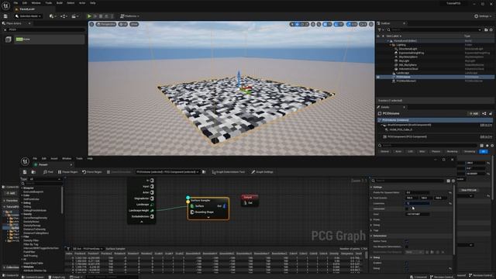Click the Details search field
Screen dimensions: 496x279
click(x=429, y=146)
